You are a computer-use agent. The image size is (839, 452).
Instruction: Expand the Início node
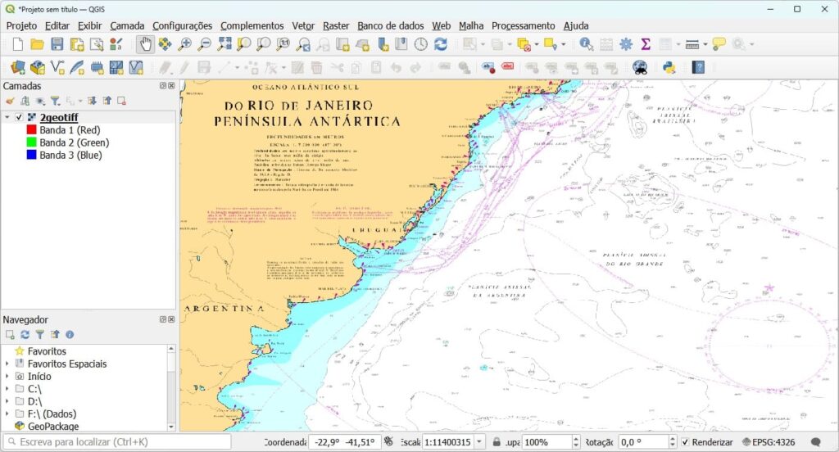click(x=7, y=376)
